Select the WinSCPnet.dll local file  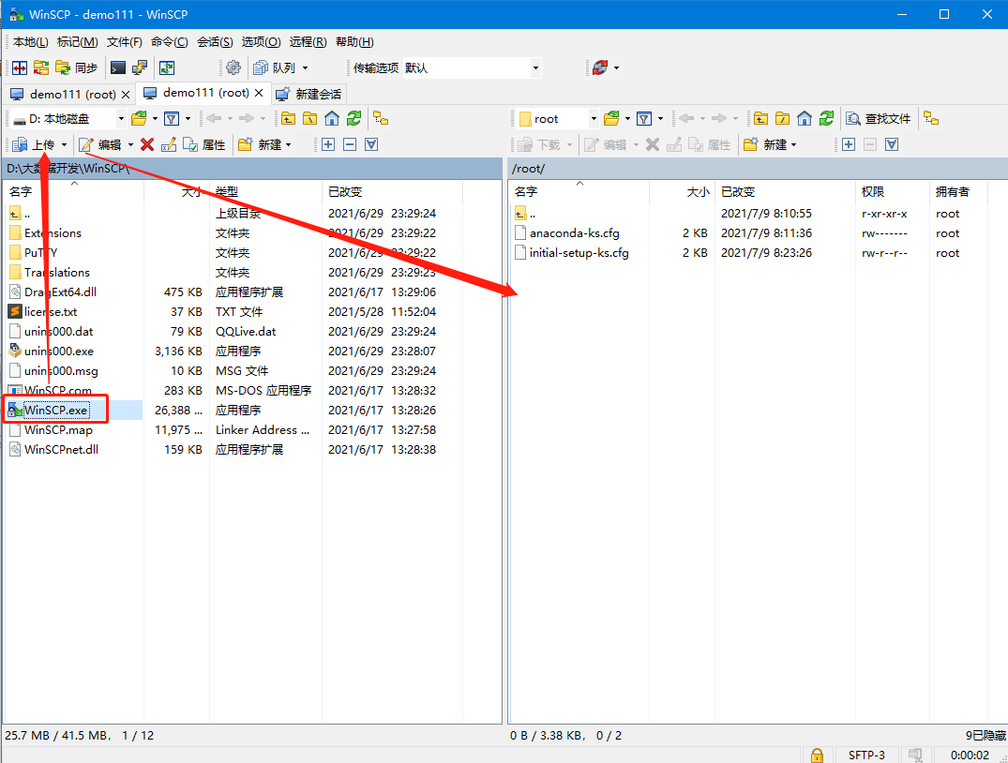61,449
